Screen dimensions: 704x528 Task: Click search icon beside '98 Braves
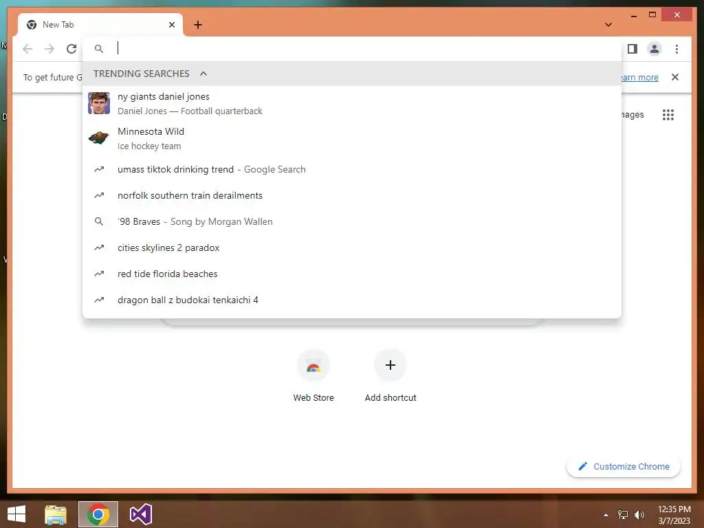tap(99, 221)
